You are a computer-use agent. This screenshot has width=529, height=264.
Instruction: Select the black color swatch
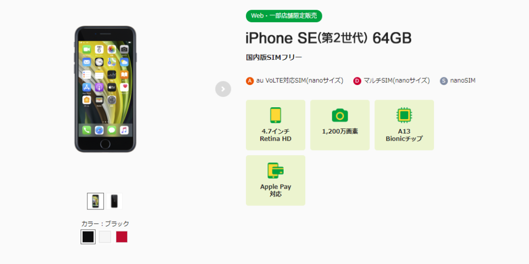88,237
